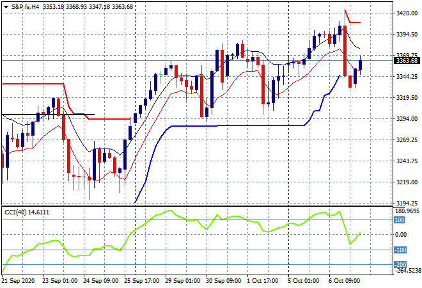This screenshot has height=288, width=422.
Task: Click the 3269.25 price scale label
Action: click(407, 140)
